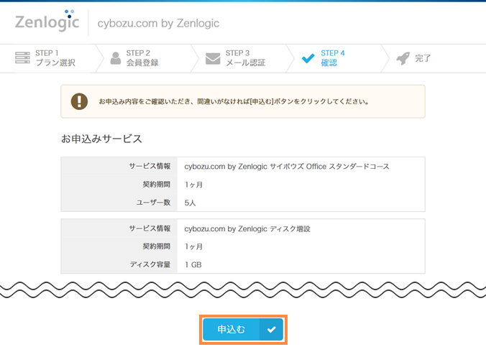
Task: Click the 完了 step label
Action: tap(423, 58)
